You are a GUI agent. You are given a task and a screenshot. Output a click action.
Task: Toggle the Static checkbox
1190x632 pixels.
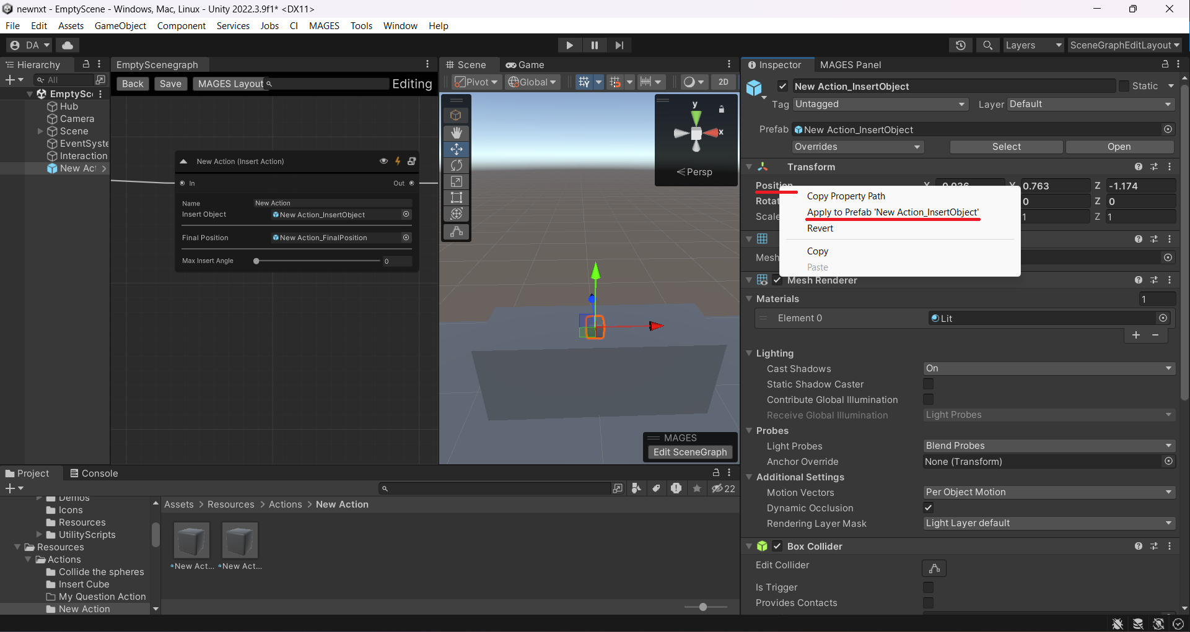click(1124, 86)
